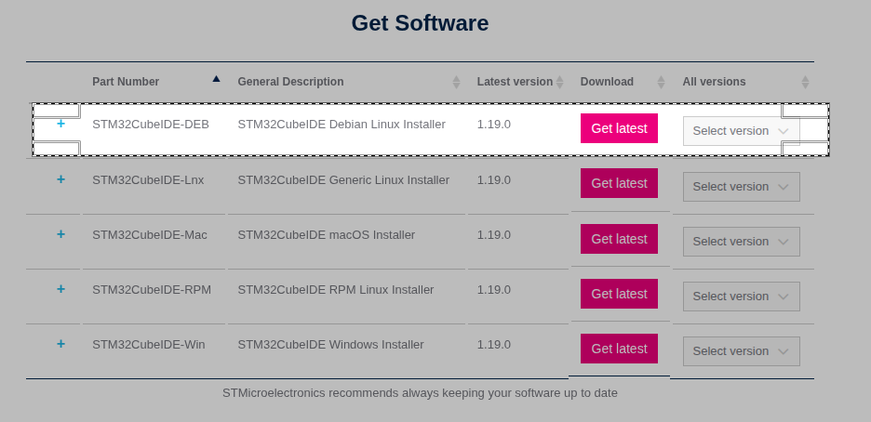Click STM32CubeIDE Windows Installer description

pyautogui.click(x=330, y=345)
